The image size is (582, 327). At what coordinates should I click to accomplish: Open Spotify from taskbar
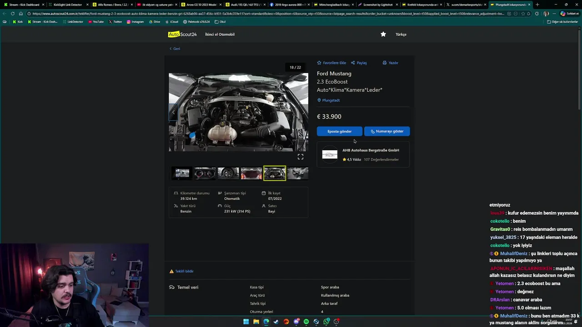coord(306,322)
